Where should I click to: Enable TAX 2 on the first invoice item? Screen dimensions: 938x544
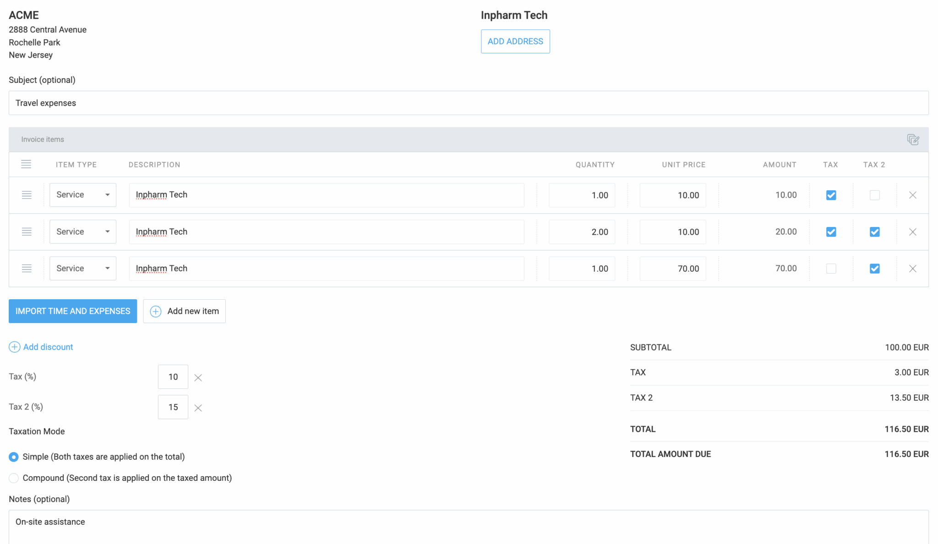pyautogui.click(x=874, y=195)
